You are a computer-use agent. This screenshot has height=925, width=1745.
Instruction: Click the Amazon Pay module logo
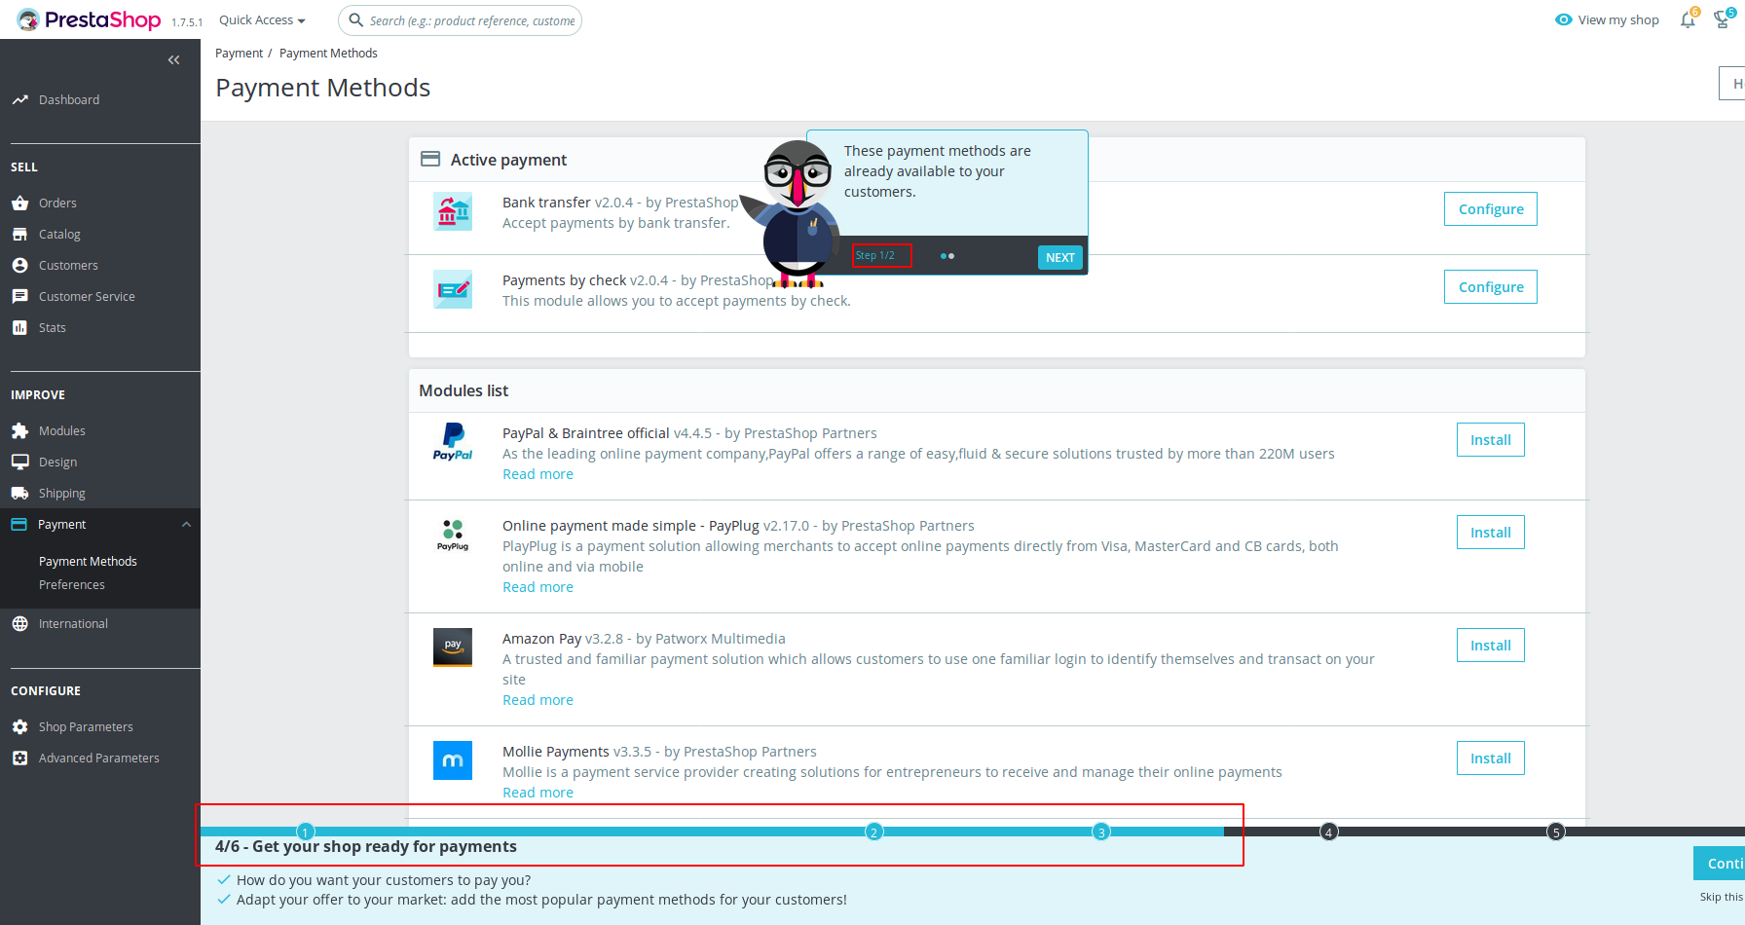(x=453, y=647)
